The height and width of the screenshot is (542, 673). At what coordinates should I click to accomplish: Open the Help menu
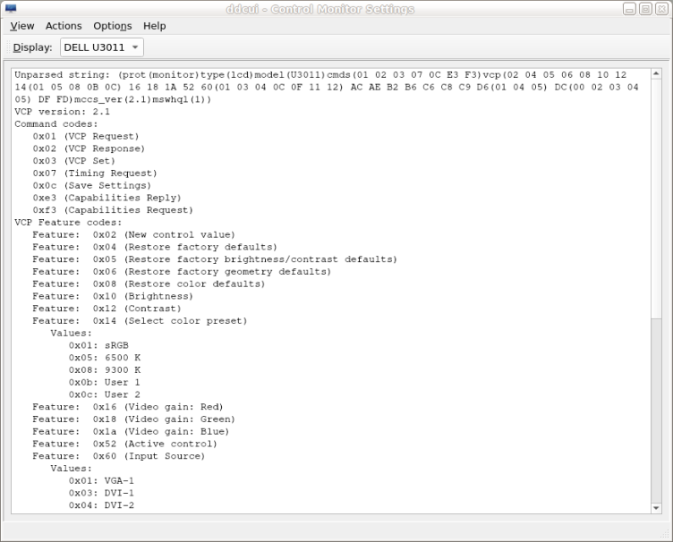(154, 26)
